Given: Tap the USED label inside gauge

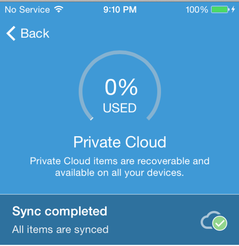Looking at the screenshot, I should pyautogui.click(x=120, y=108).
